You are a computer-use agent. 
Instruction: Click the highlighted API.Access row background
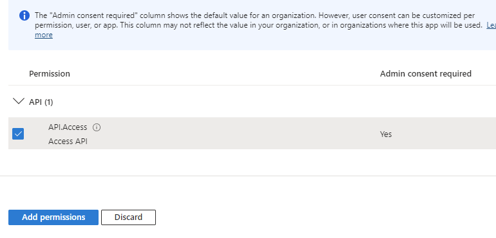pos(252,133)
